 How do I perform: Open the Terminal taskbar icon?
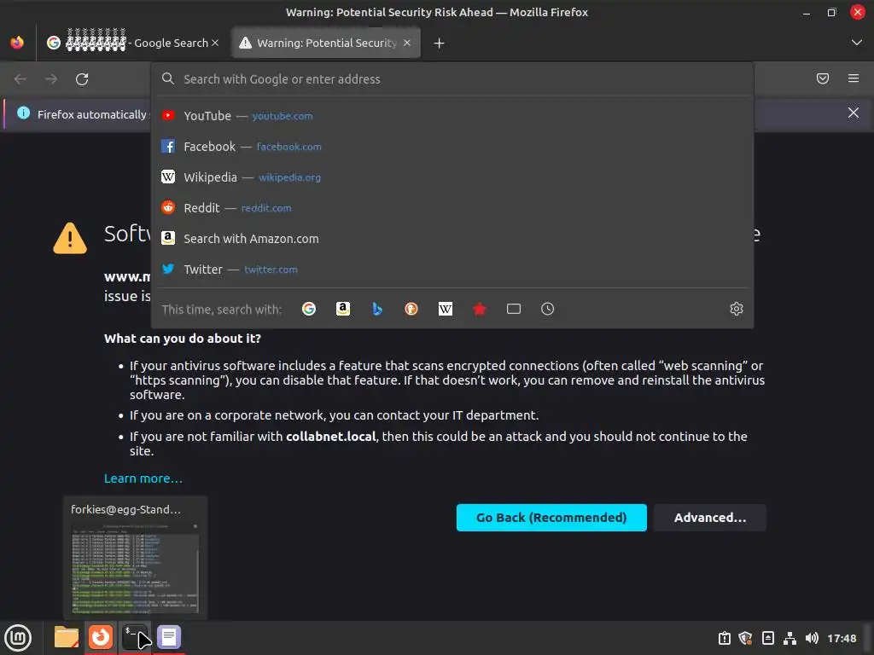(135, 637)
